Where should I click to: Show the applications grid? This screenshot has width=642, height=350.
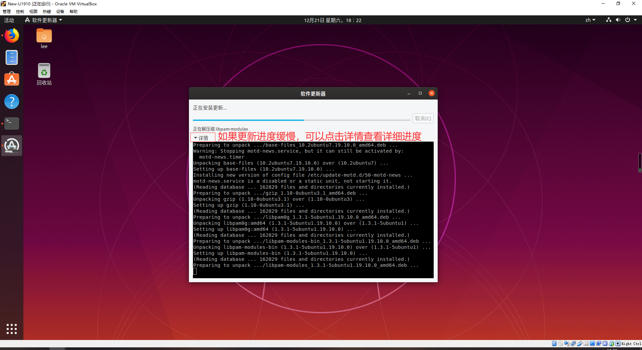pos(12,329)
